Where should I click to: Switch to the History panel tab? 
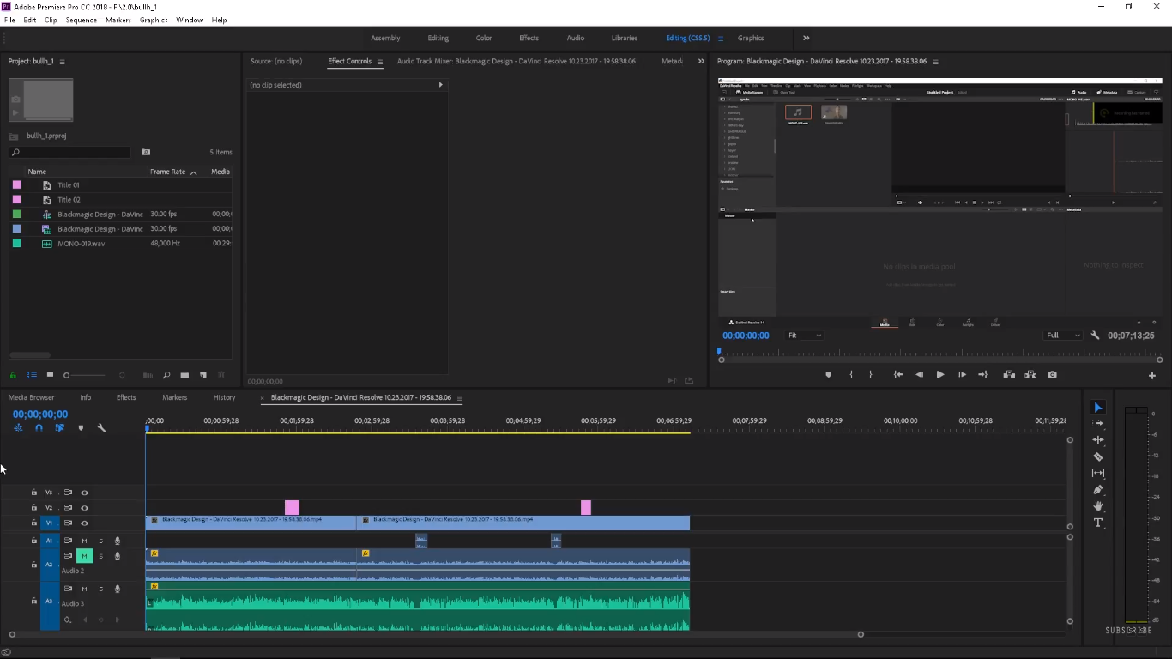pos(224,397)
